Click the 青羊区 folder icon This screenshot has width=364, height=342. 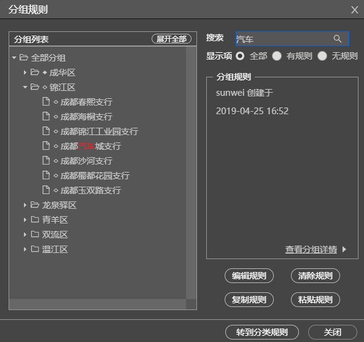[35, 219]
